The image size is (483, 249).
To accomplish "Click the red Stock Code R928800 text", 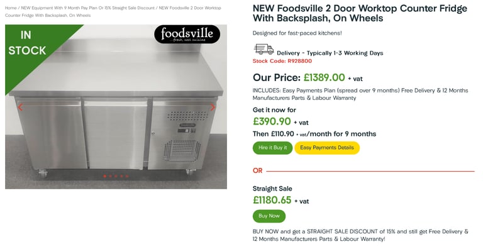I will [282, 61].
